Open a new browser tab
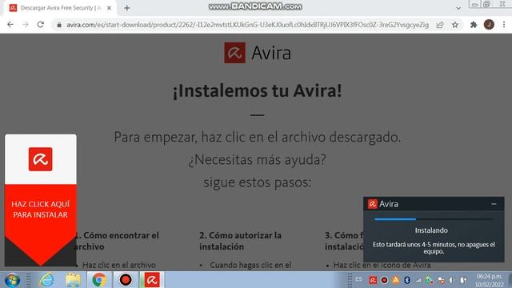Viewport: 512px width, 288px height. (127, 8)
